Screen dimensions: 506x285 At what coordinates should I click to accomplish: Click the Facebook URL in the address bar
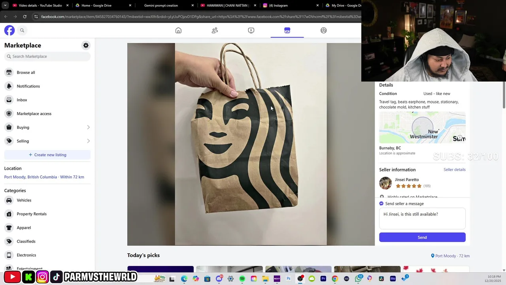click(x=201, y=17)
